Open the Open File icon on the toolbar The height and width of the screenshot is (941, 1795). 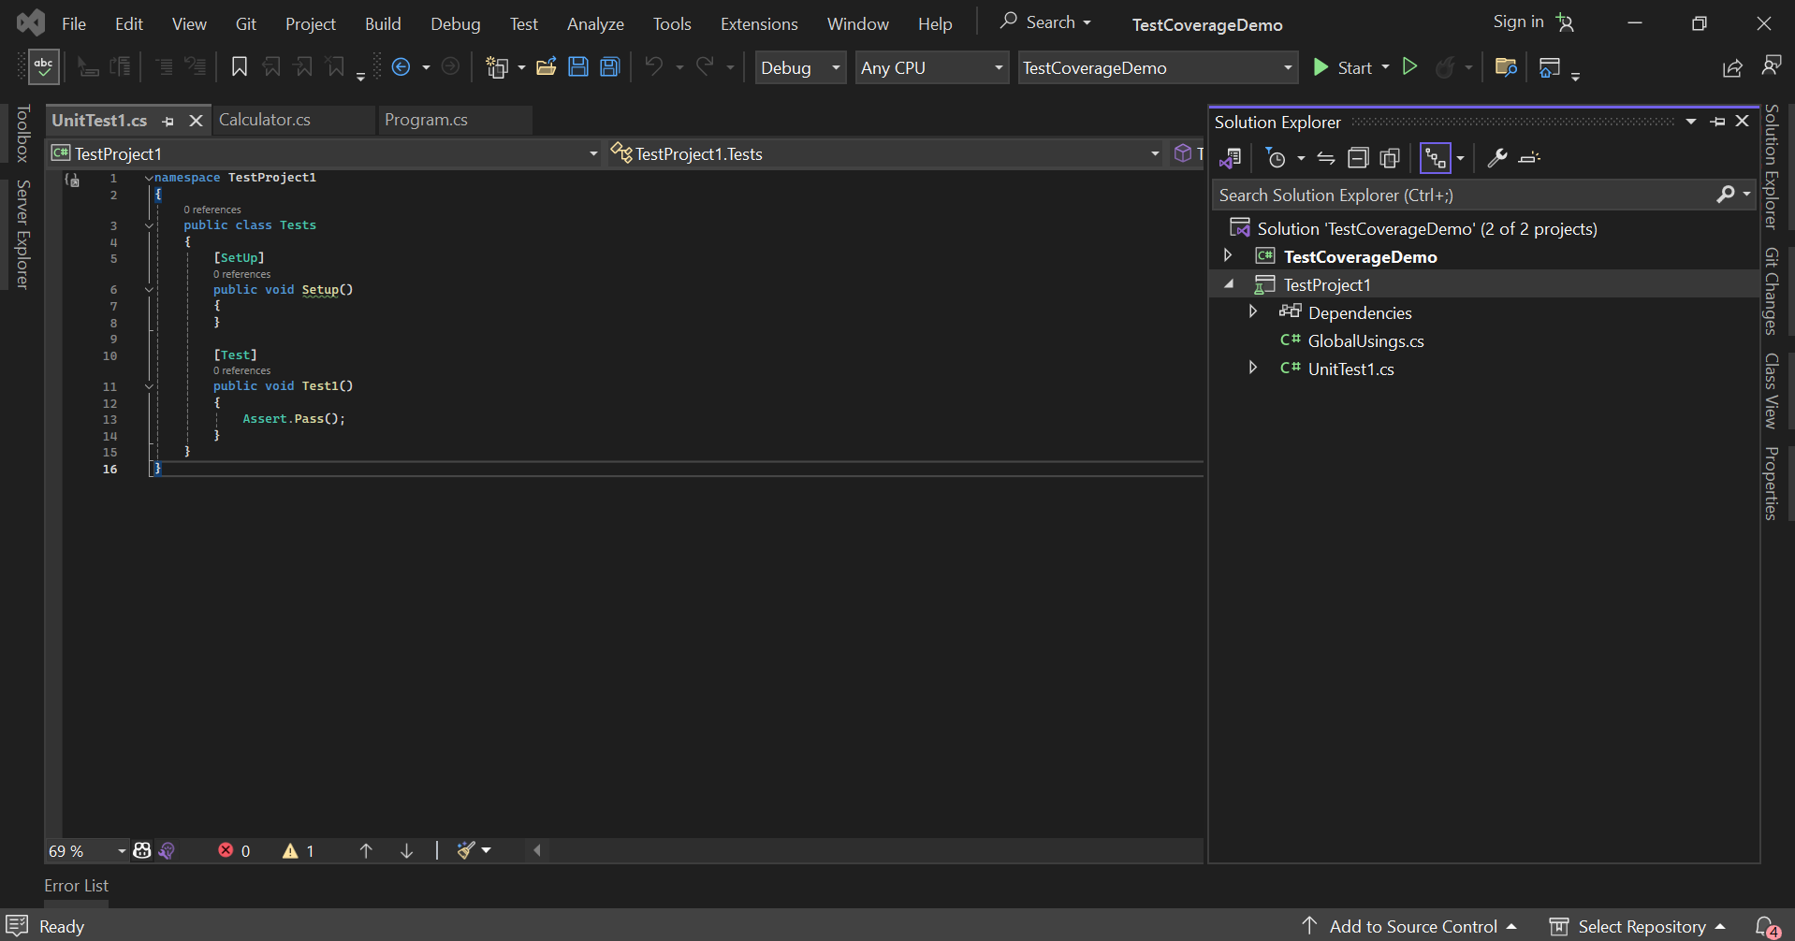[x=547, y=66]
